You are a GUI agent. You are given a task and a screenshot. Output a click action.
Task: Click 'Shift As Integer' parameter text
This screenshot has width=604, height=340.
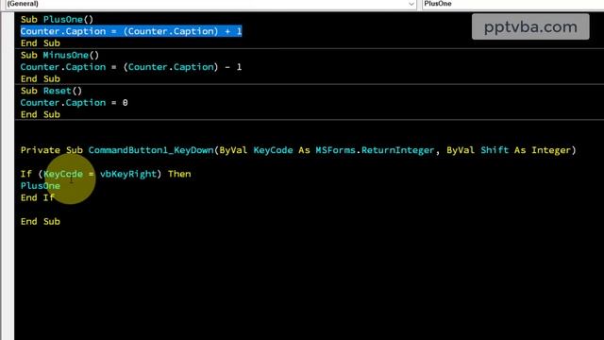526,150
